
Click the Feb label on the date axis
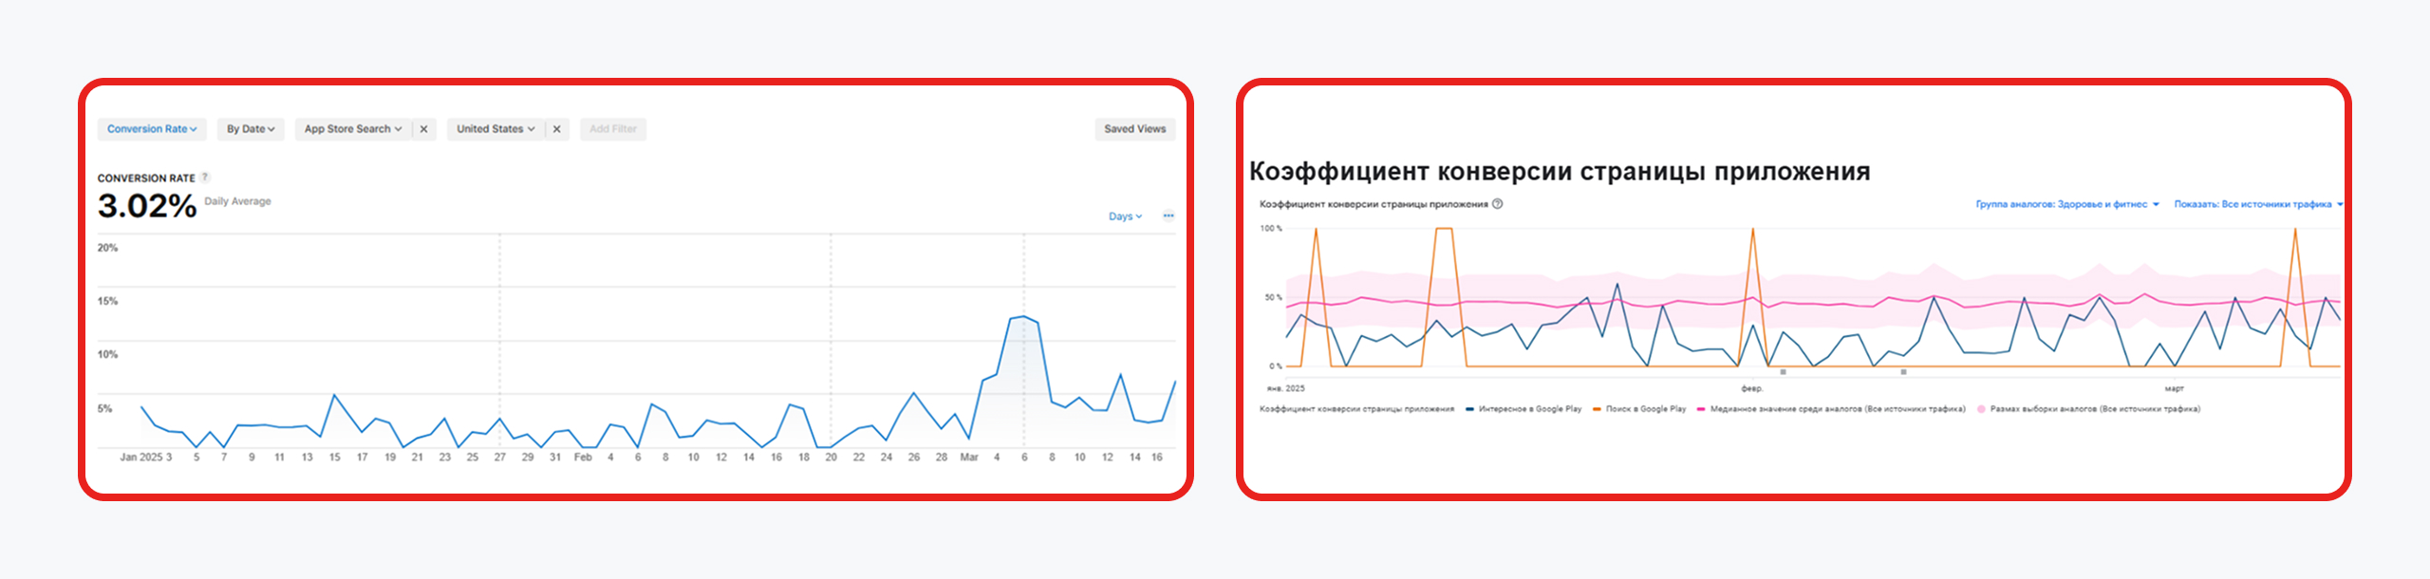tap(583, 458)
